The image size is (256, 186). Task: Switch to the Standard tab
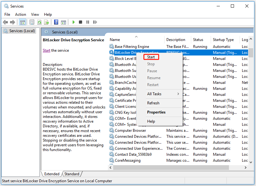point(72,174)
